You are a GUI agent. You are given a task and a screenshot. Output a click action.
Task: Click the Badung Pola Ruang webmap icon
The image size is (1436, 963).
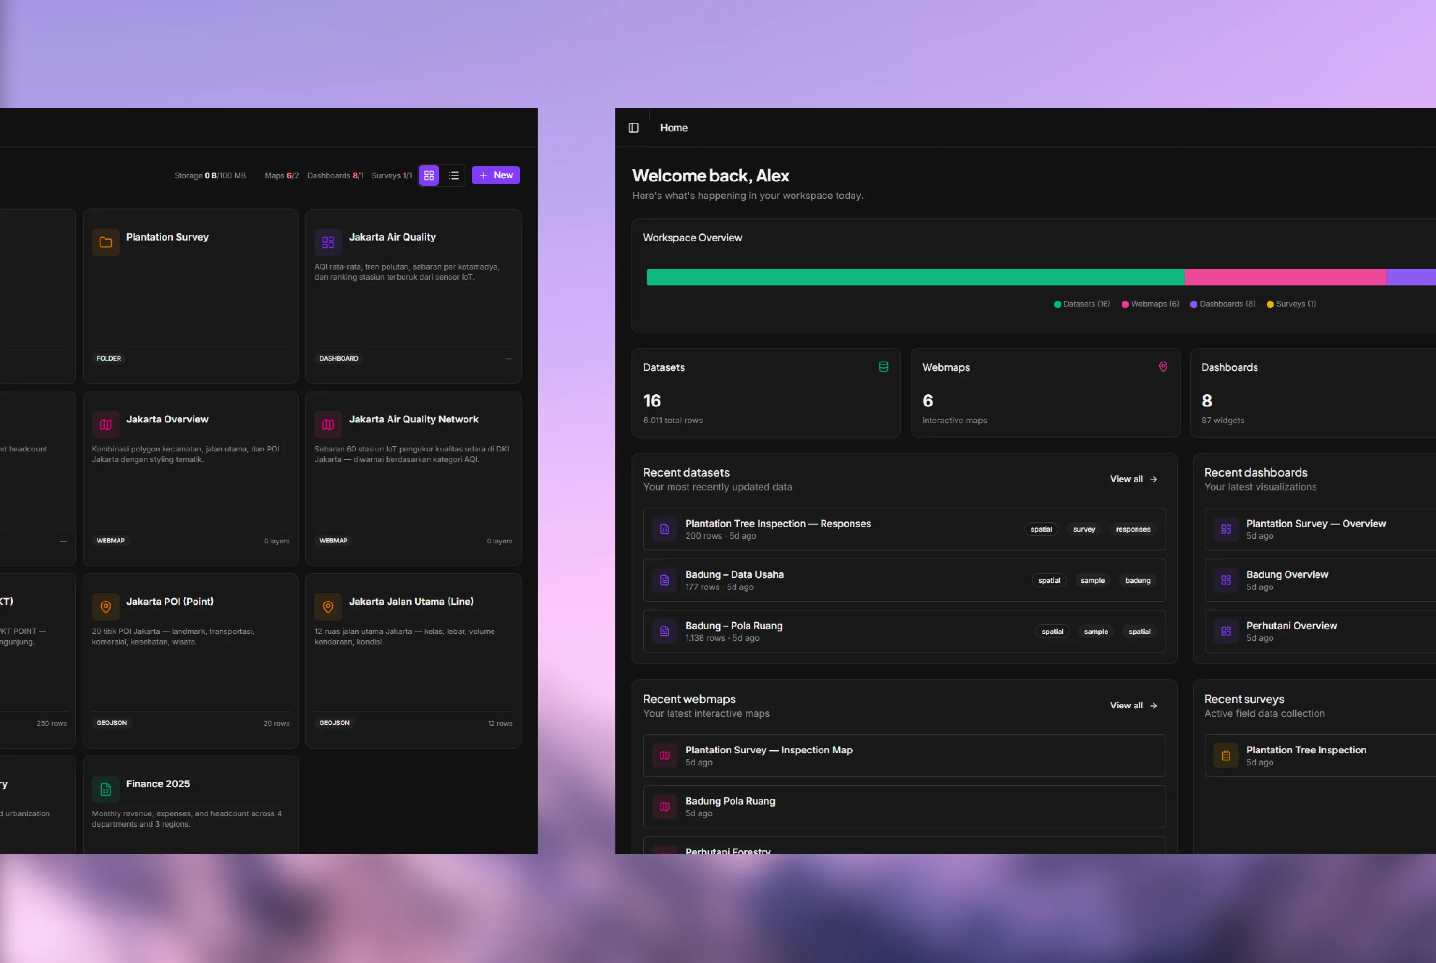tap(665, 806)
